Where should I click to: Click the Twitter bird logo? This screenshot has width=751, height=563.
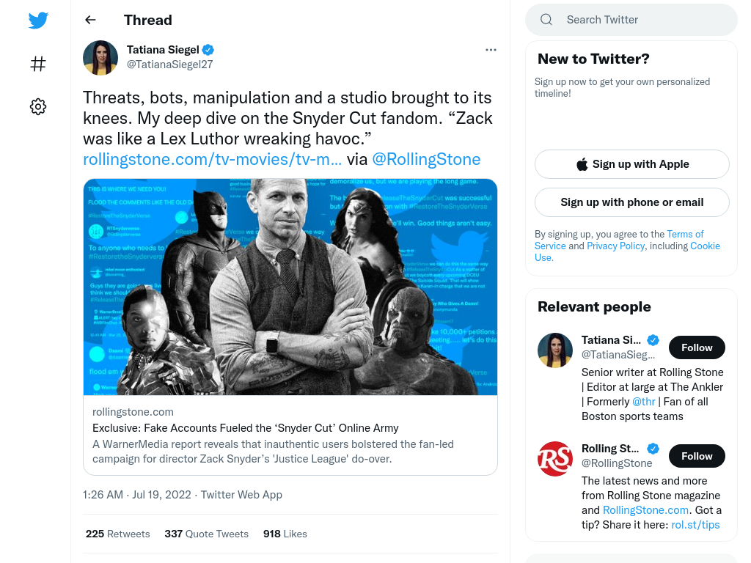coord(38,21)
